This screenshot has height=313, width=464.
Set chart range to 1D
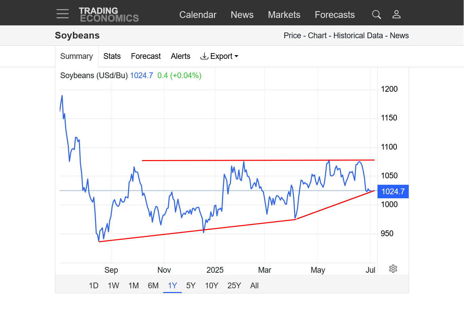(x=94, y=286)
